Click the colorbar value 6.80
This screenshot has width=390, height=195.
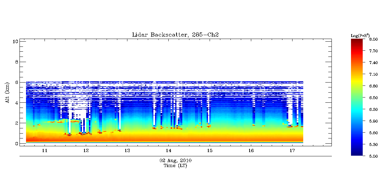click(373, 86)
